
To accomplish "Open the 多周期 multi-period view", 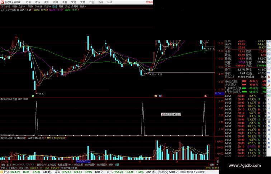I will click(75, 6).
